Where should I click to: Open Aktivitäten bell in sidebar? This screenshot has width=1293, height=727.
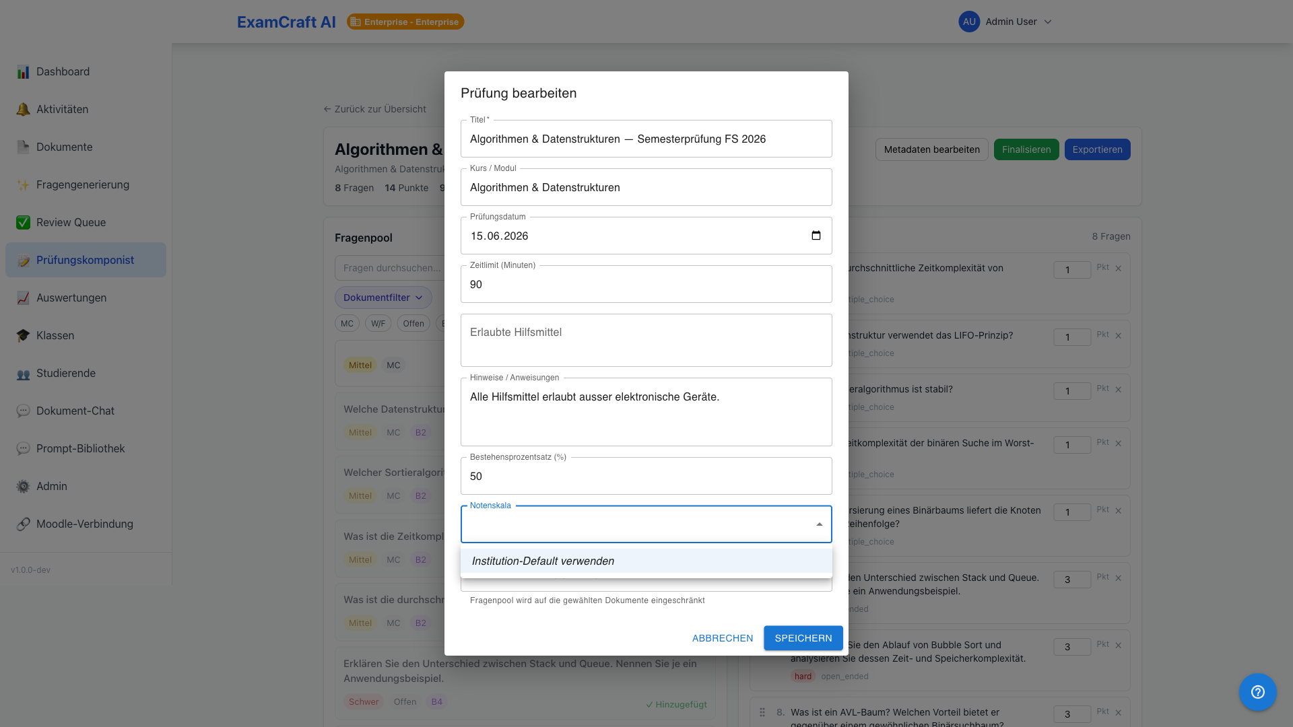[x=24, y=109]
